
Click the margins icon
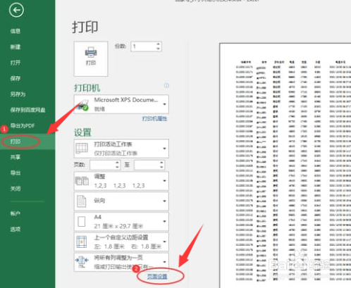coord(82,242)
